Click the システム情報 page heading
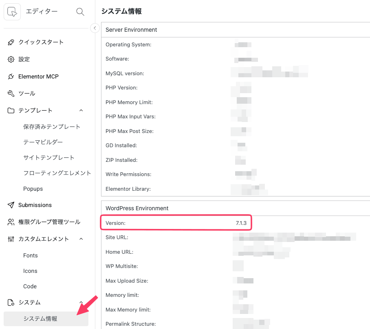The image size is (370, 329). [x=121, y=11]
